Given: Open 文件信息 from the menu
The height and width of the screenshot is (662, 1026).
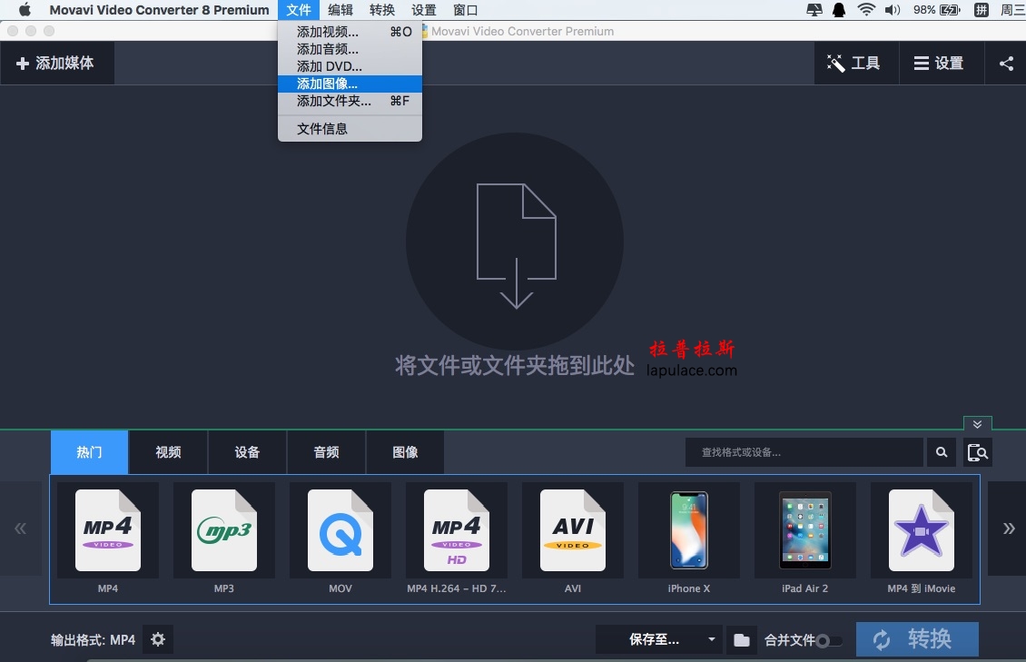Looking at the screenshot, I should [350, 129].
